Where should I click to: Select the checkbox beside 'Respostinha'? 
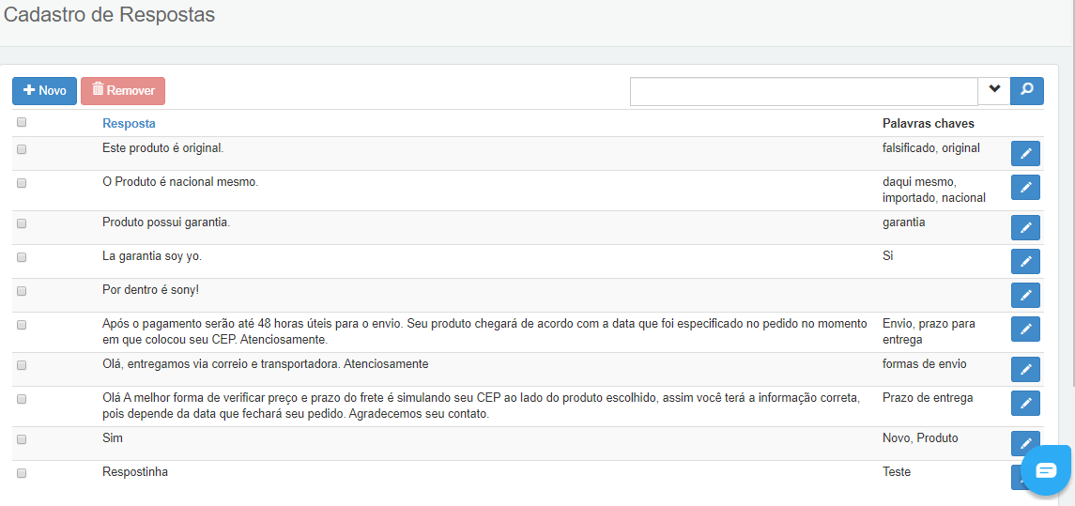pos(22,473)
